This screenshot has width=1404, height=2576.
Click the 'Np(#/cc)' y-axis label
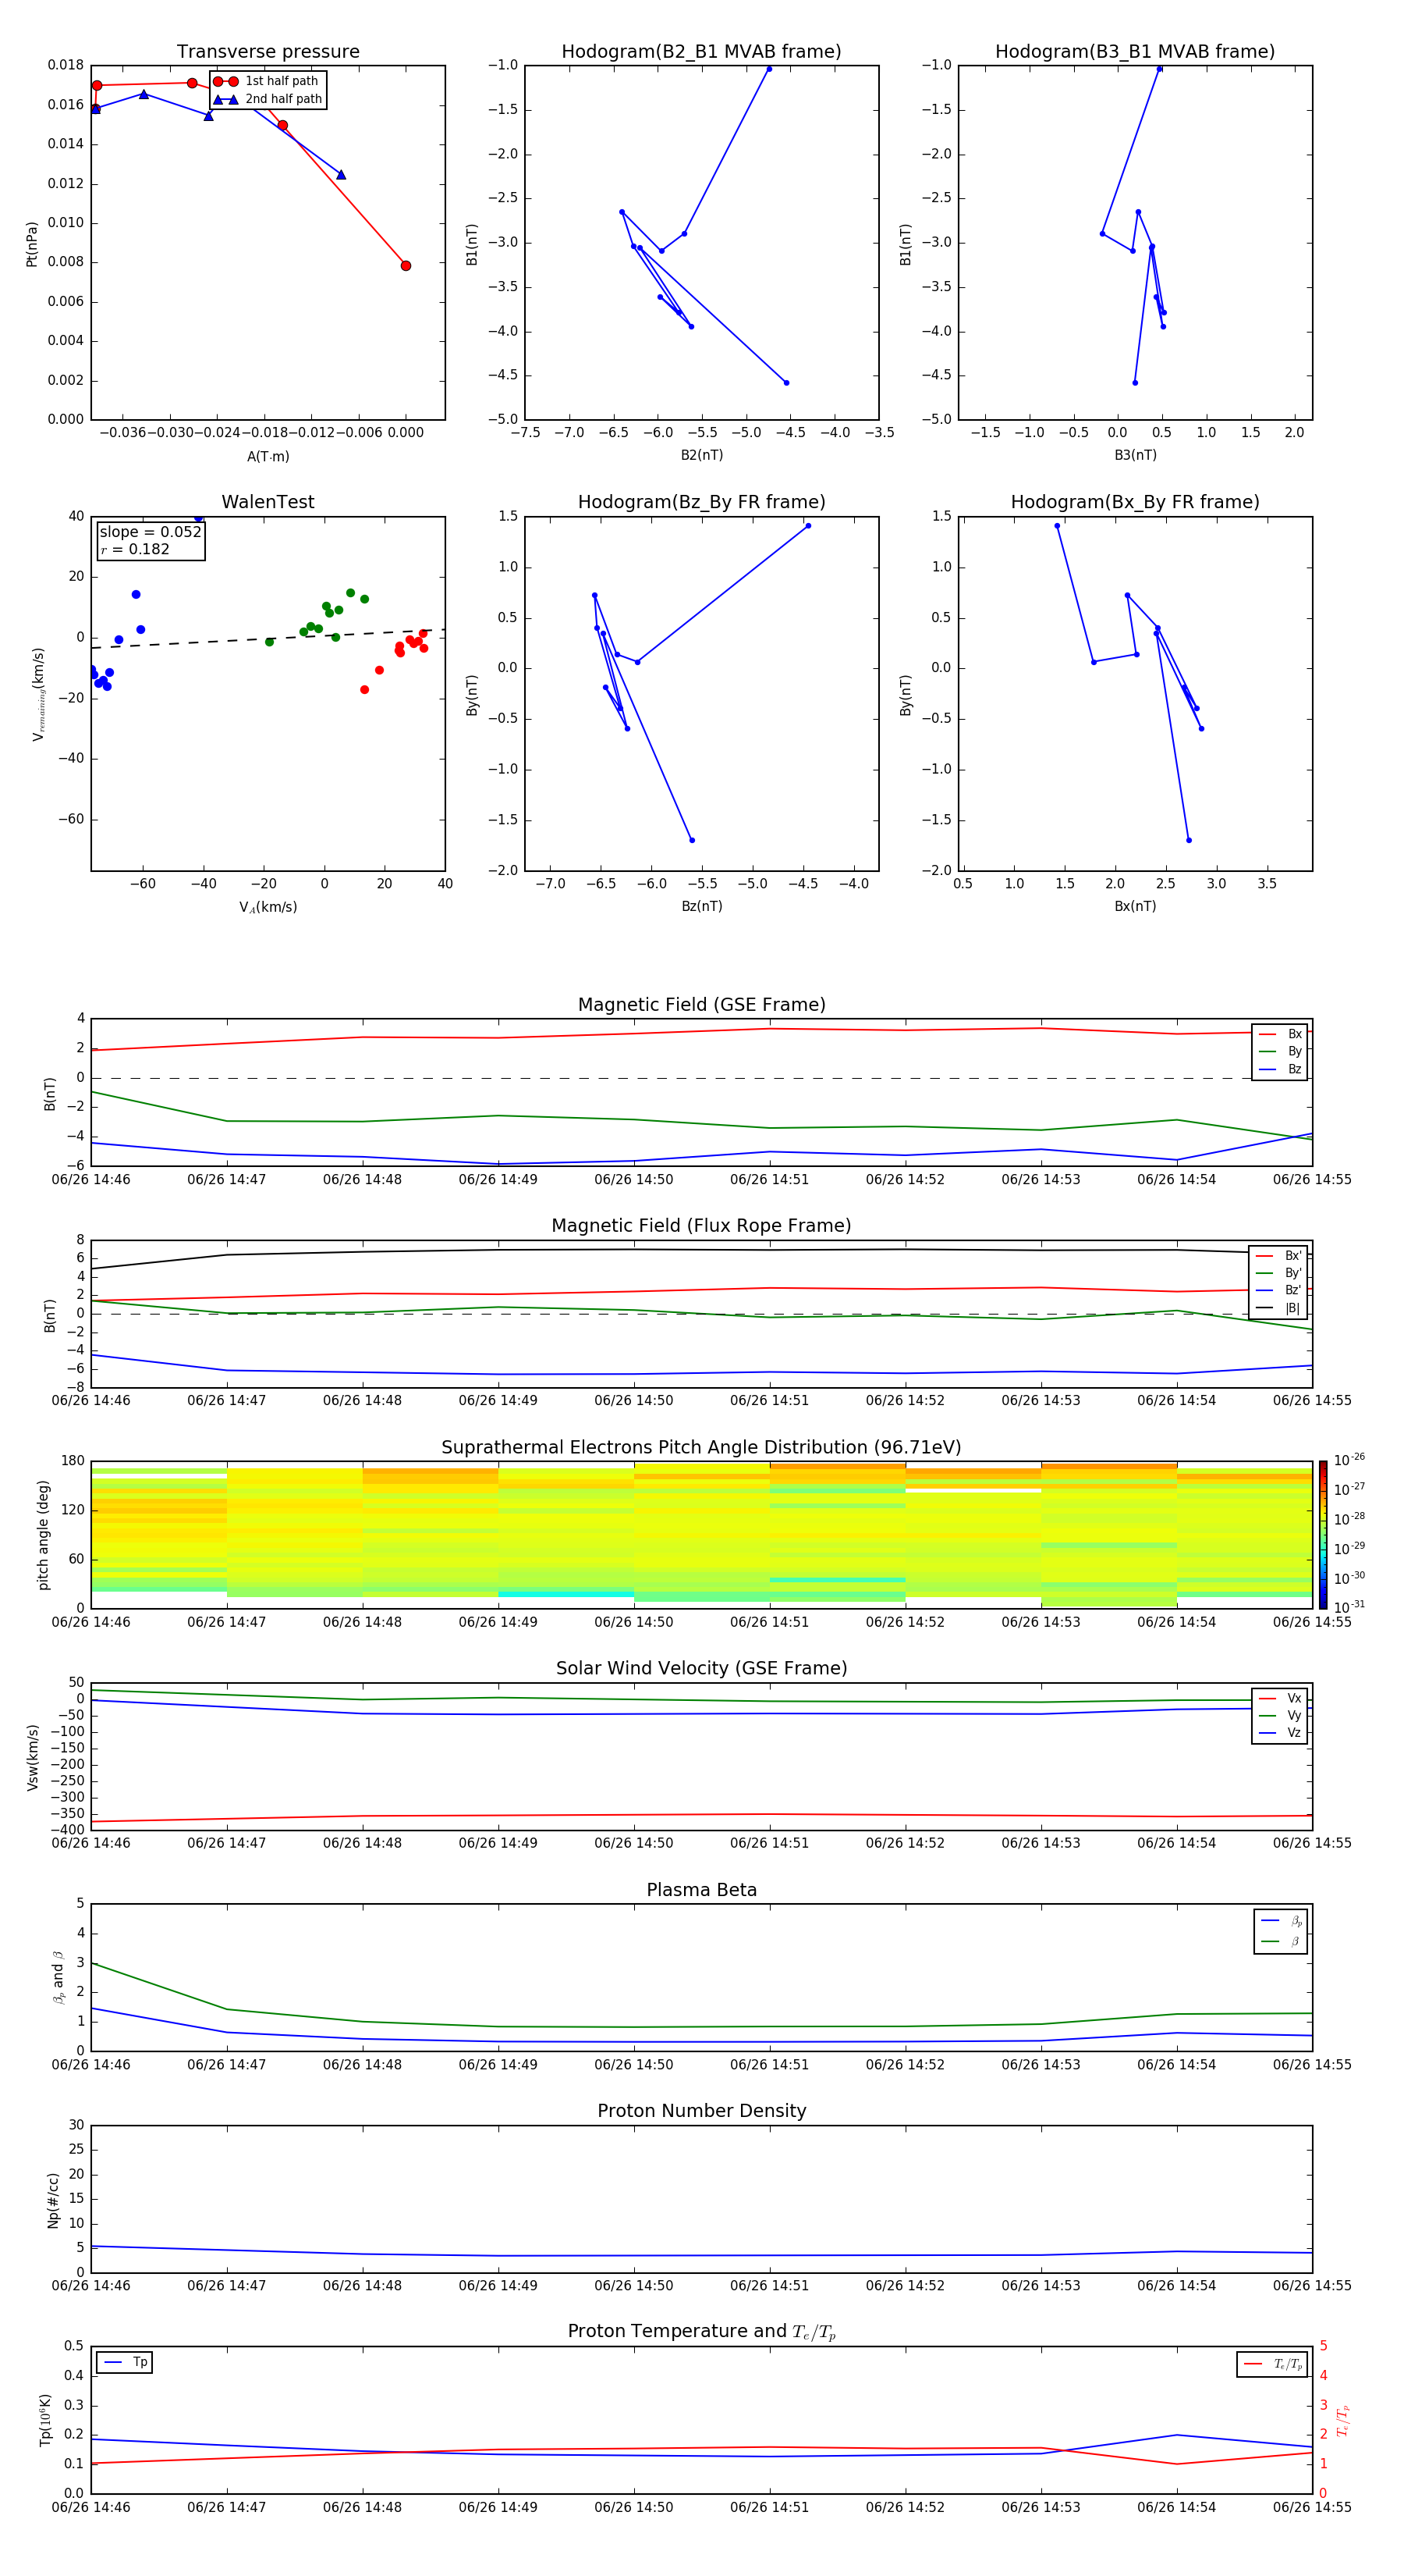[53, 2200]
